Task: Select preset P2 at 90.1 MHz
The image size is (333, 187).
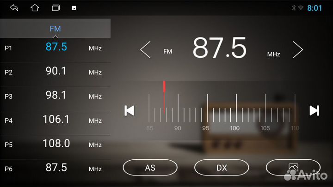Action: pyautogui.click(x=55, y=72)
